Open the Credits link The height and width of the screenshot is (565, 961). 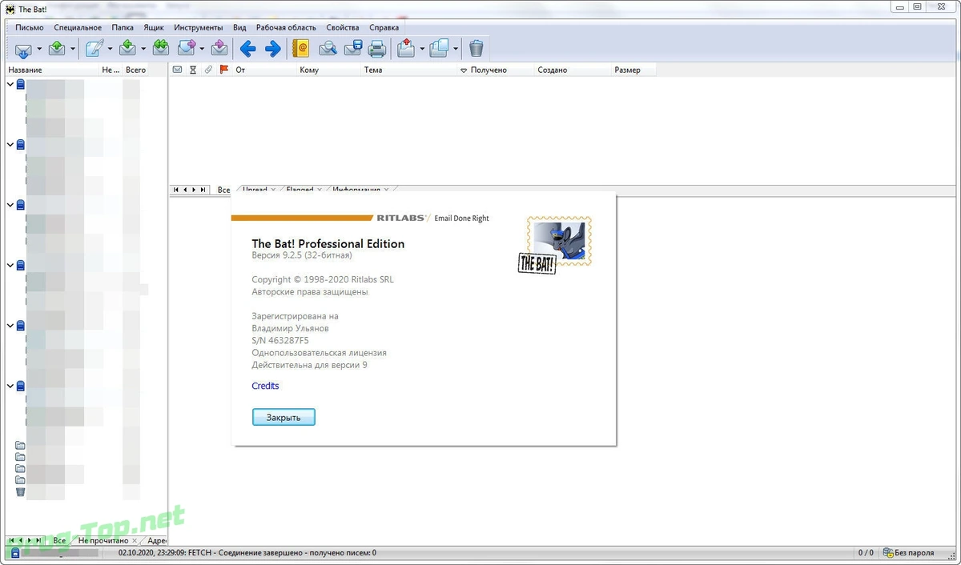[265, 386]
